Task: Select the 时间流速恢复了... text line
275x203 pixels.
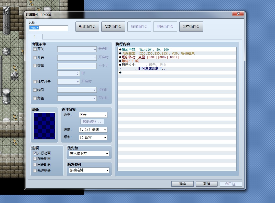Action: pyautogui.click(x=177, y=69)
